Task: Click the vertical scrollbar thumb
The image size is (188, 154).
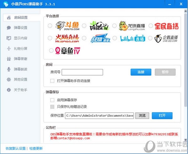Action: tap(185, 60)
